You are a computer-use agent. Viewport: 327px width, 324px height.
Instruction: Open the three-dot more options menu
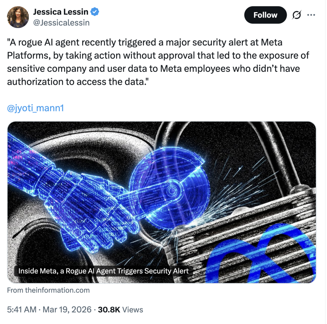pos(311,15)
